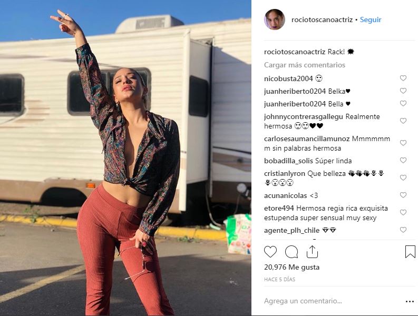Open the rociotoscanoactriz profile picture avatar
This screenshot has width=418, height=316.
(x=275, y=19)
